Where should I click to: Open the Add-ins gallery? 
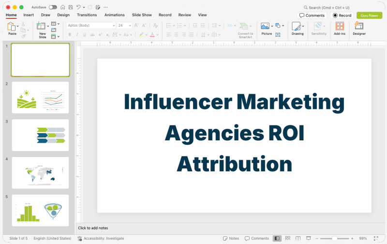(x=340, y=29)
